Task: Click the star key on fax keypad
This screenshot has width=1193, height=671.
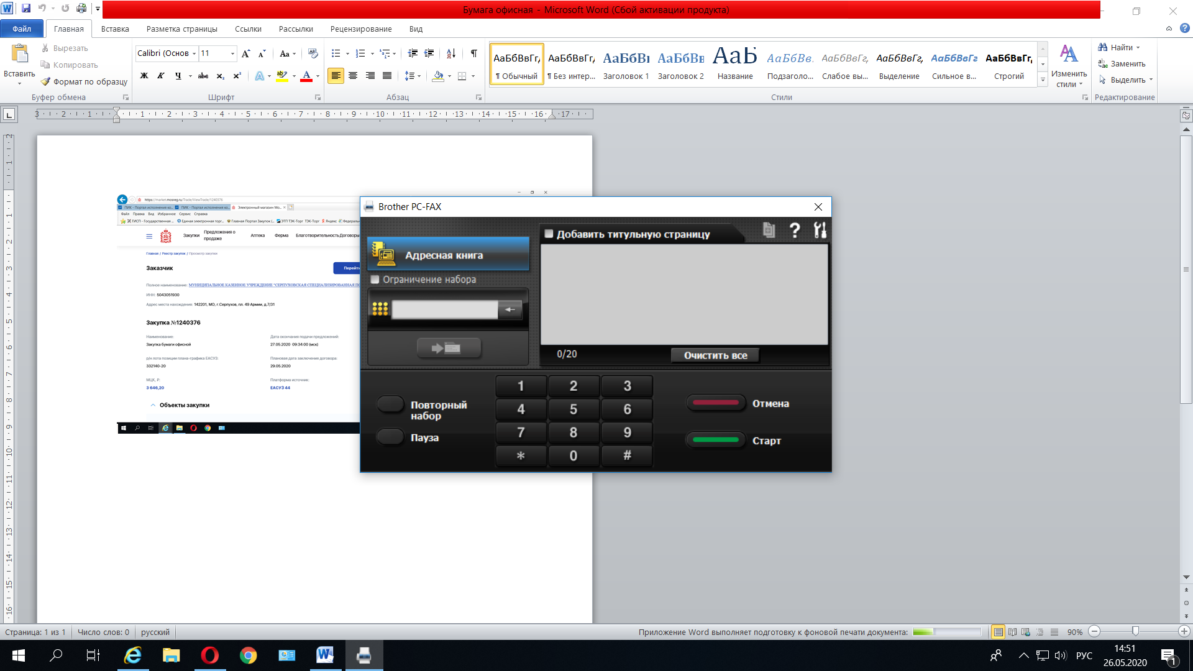Action: click(521, 455)
